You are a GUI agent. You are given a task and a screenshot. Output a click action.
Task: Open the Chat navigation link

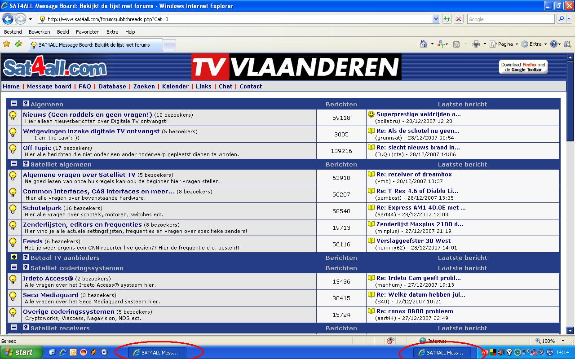tap(226, 86)
